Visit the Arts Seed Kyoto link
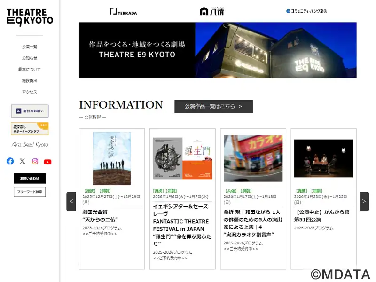The width and height of the screenshot is (376, 282). point(30,144)
